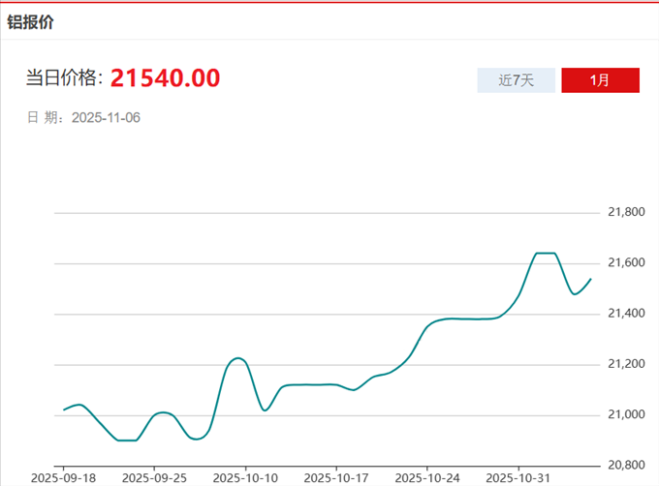Click the 铝报价 panel heading
659x486 pixels.
pyautogui.click(x=31, y=21)
